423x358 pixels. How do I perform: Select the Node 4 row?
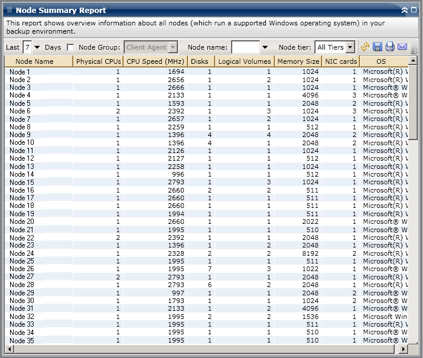[206, 95]
